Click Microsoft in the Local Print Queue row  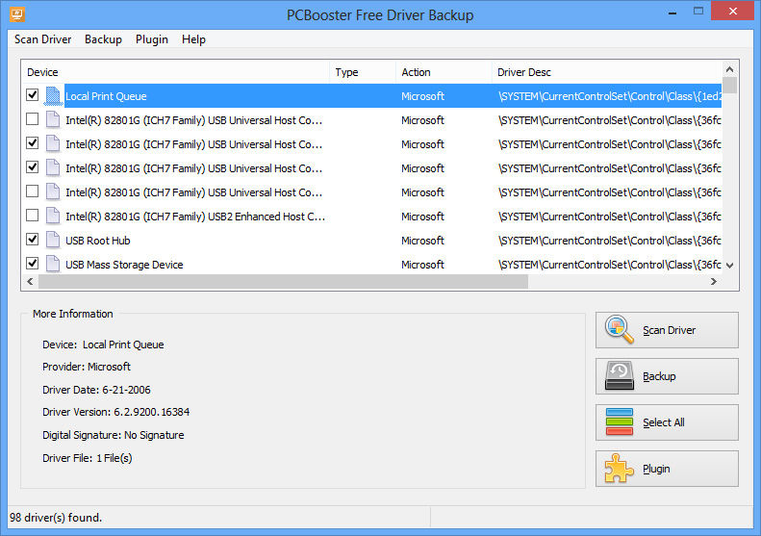pyautogui.click(x=422, y=96)
